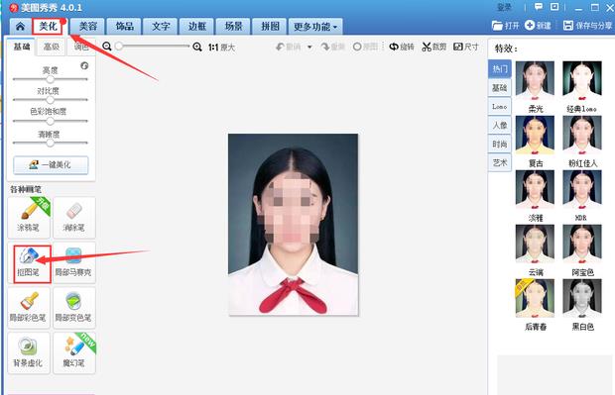The width and height of the screenshot is (615, 395).
Task: Select the 热门 effects category
Action: pos(500,69)
